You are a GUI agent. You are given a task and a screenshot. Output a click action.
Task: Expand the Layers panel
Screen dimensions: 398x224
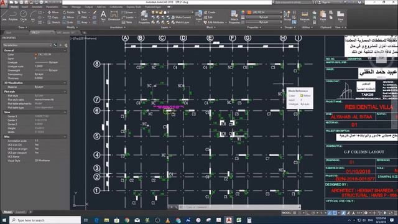(165, 27)
